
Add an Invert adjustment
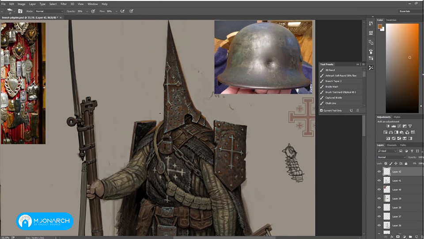(x=388, y=139)
